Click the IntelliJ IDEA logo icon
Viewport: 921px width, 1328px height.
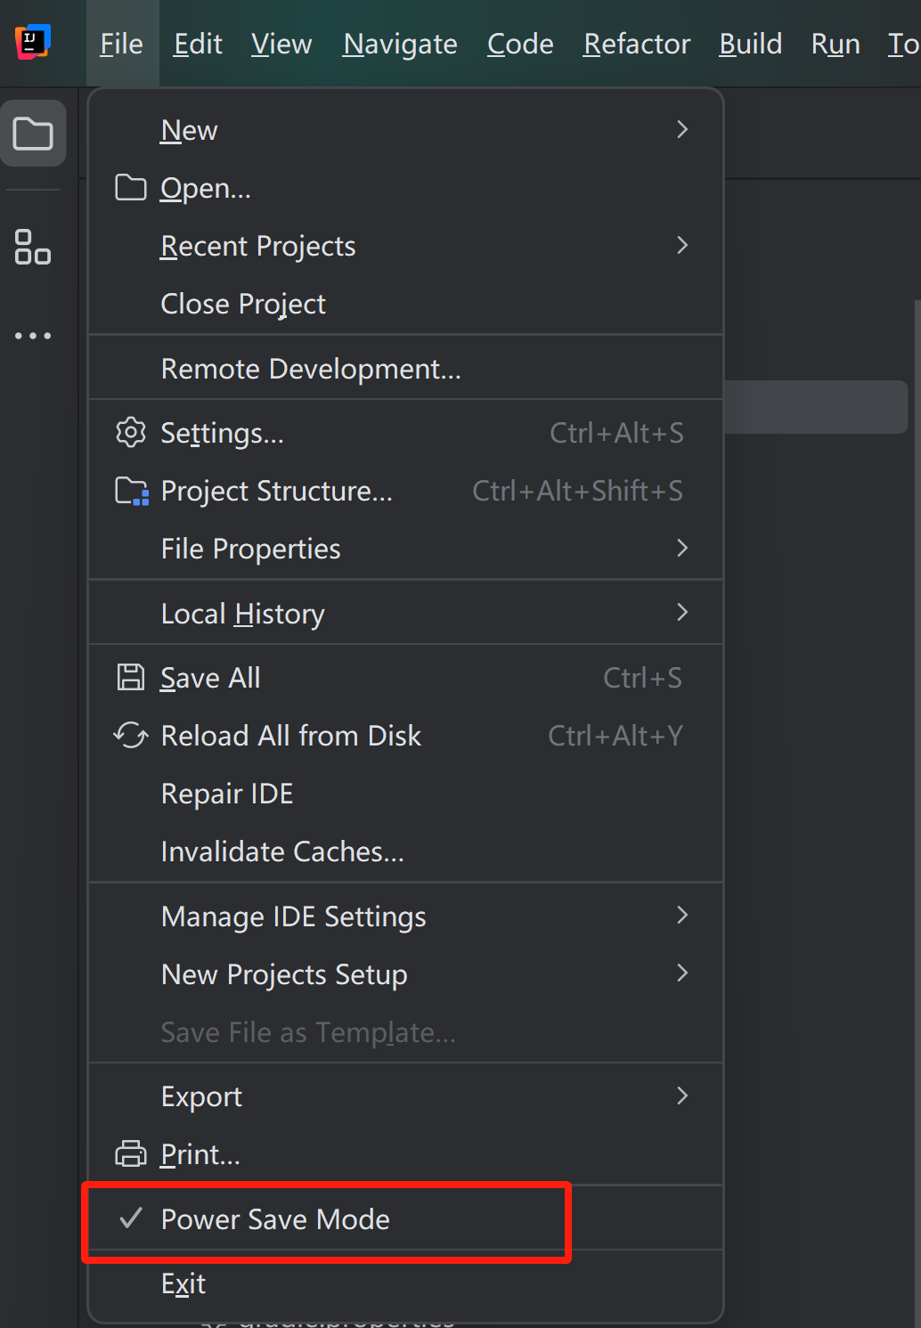(33, 42)
